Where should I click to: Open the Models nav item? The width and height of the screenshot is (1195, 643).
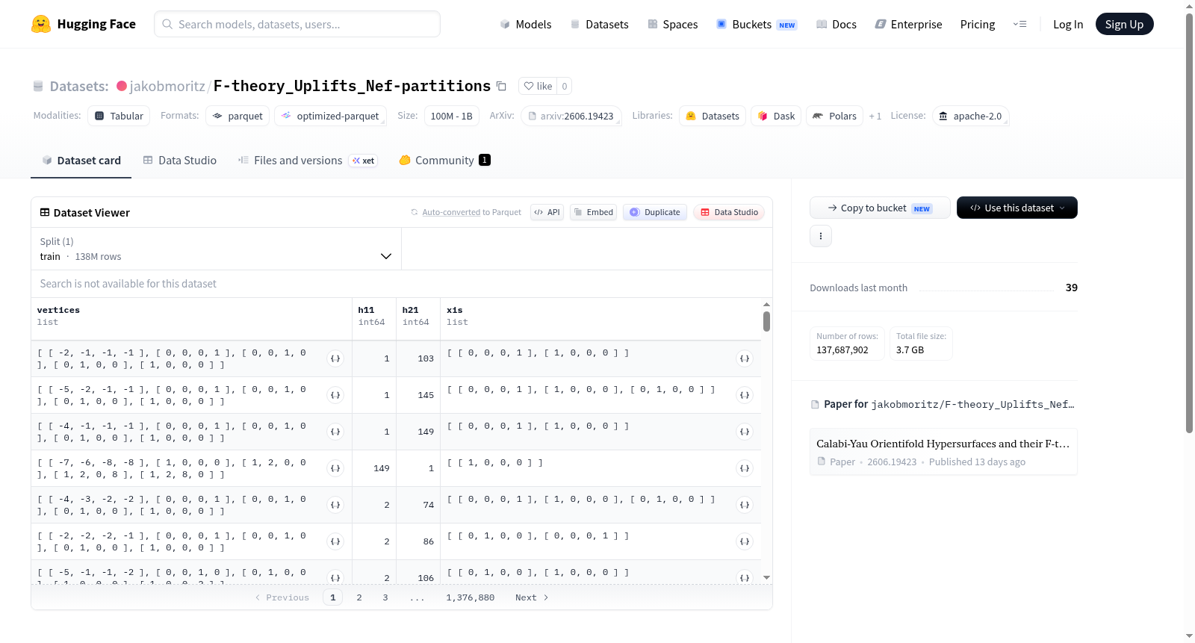526,24
